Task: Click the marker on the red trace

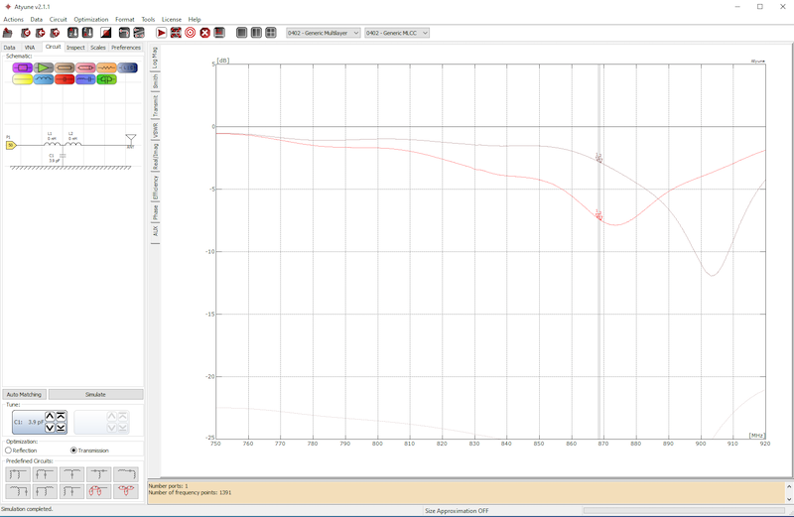Action: pyautogui.click(x=598, y=215)
